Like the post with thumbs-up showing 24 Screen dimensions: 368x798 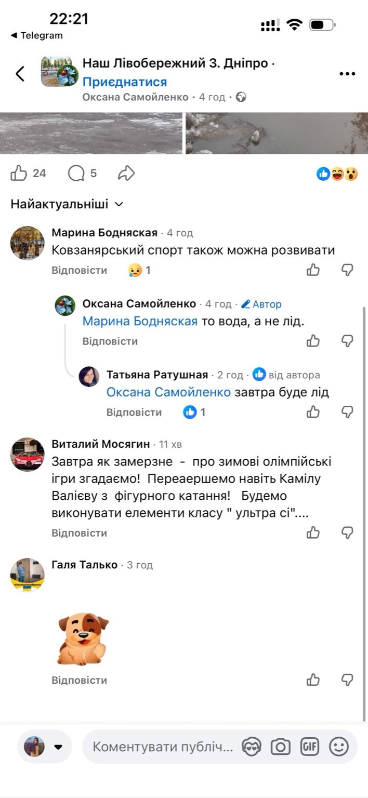coord(19,174)
